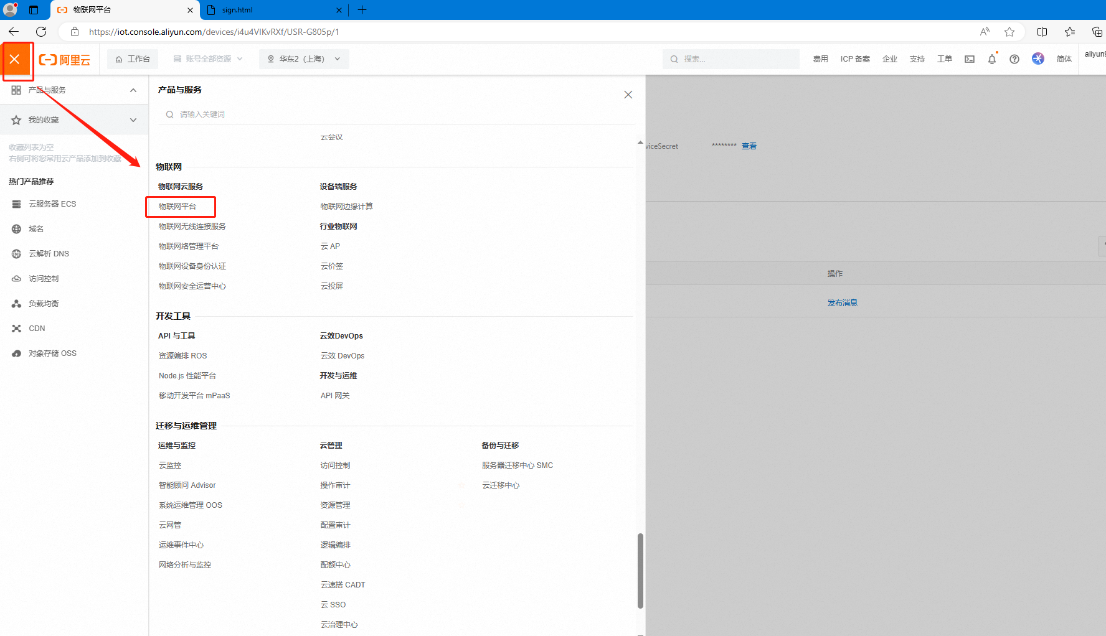The image size is (1106, 636).
Task: Open Cloud Shell terminal icon
Action: [x=970, y=59]
